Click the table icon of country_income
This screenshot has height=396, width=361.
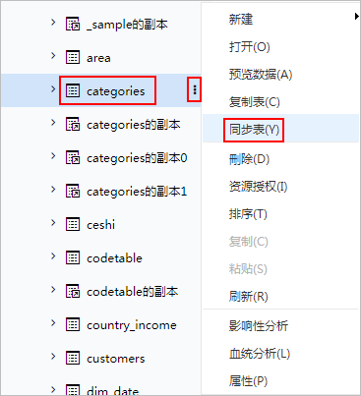(73, 324)
